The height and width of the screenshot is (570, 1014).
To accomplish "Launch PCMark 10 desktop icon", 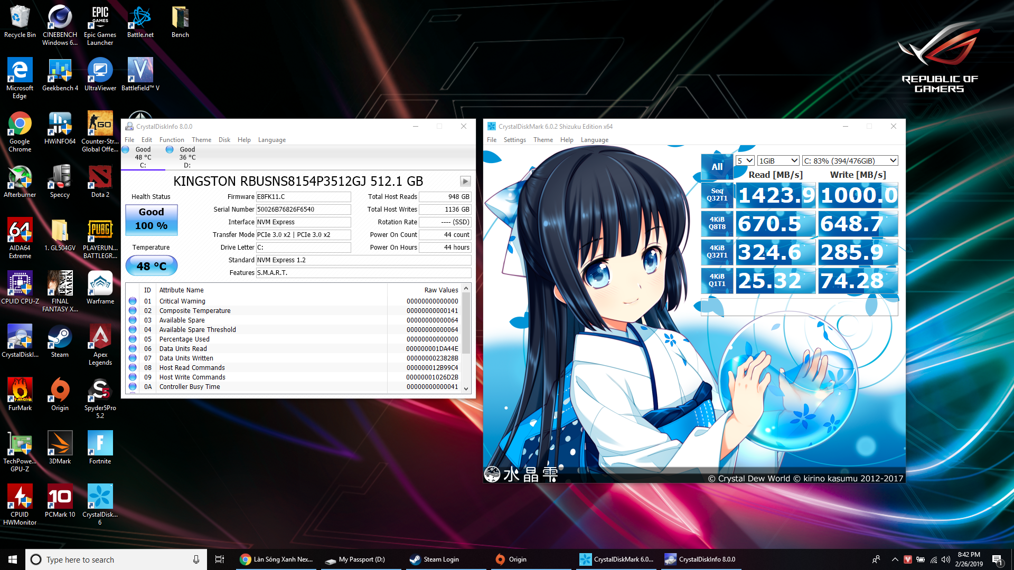I will pos(60,501).
